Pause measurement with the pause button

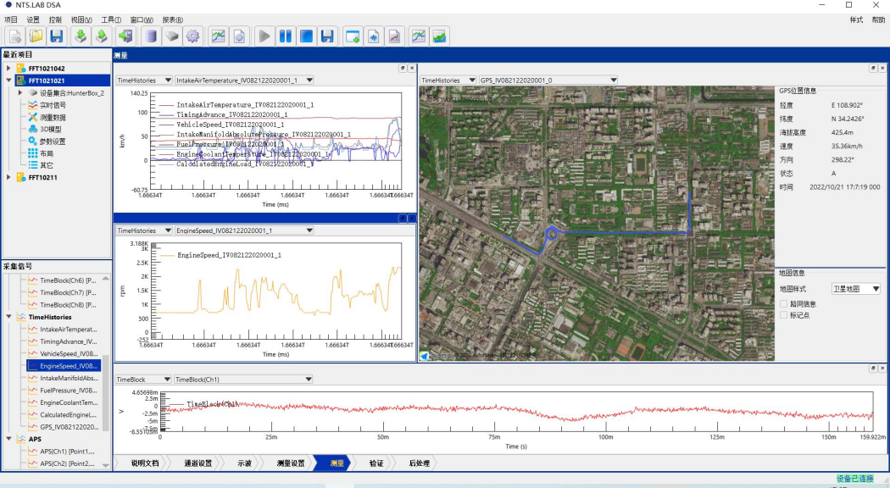click(x=285, y=36)
